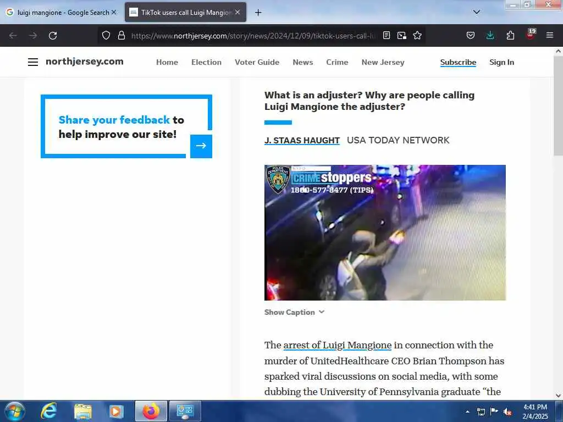Viewport: 563px width, 422px height.
Task: Expand Show Caption under the image
Action: [x=295, y=312]
